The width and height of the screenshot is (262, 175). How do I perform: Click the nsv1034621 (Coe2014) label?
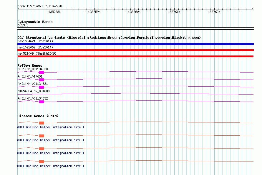coord(35,41)
